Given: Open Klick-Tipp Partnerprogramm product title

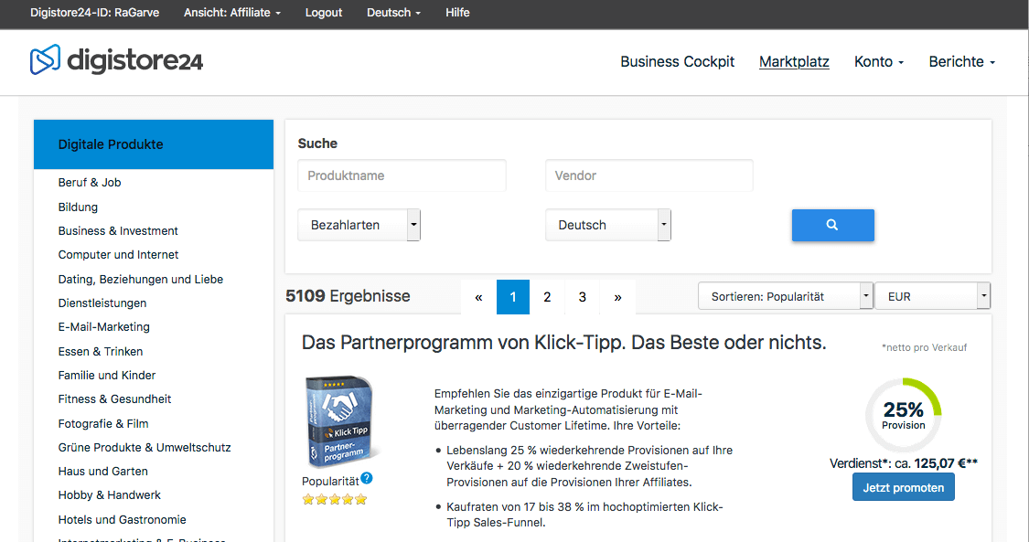Looking at the screenshot, I should (x=563, y=342).
